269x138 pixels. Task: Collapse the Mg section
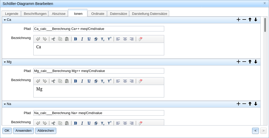[5, 62]
